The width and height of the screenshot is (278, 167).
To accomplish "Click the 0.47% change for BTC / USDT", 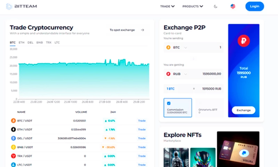I will [x=110, y=121].
